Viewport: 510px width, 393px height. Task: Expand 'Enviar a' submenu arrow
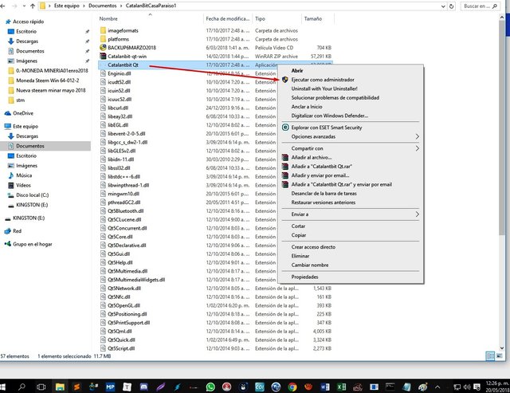tap(418, 214)
